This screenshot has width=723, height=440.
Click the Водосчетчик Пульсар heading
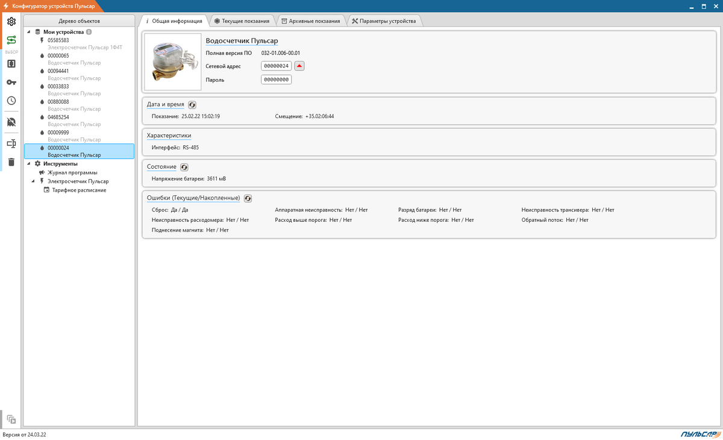242,40
